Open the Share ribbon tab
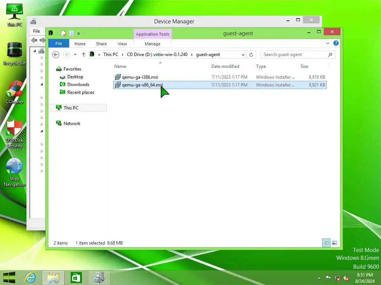This screenshot has width=381, height=285. [x=101, y=44]
